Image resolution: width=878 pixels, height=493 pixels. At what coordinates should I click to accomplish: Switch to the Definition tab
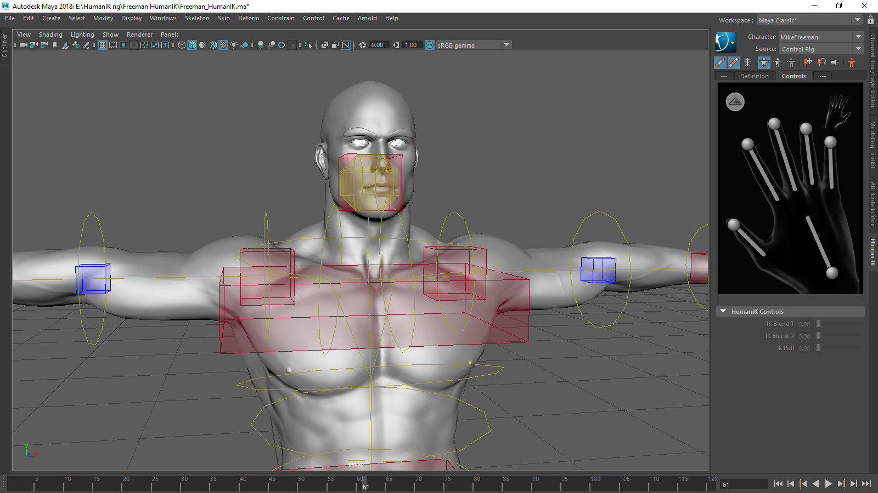754,76
